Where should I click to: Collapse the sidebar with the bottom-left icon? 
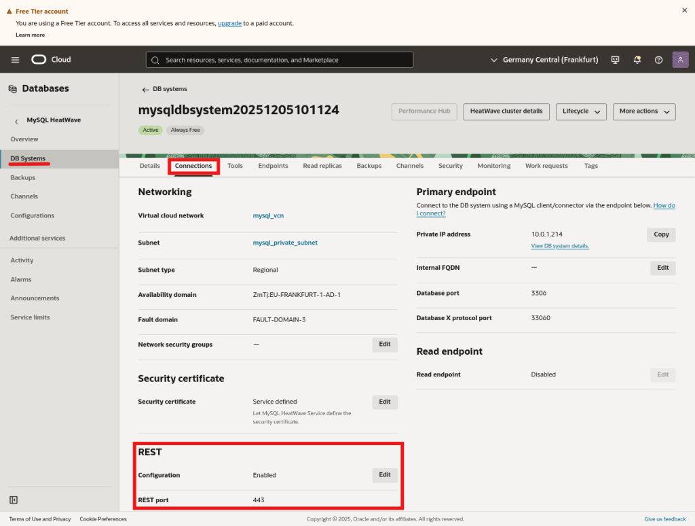click(14, 499)
